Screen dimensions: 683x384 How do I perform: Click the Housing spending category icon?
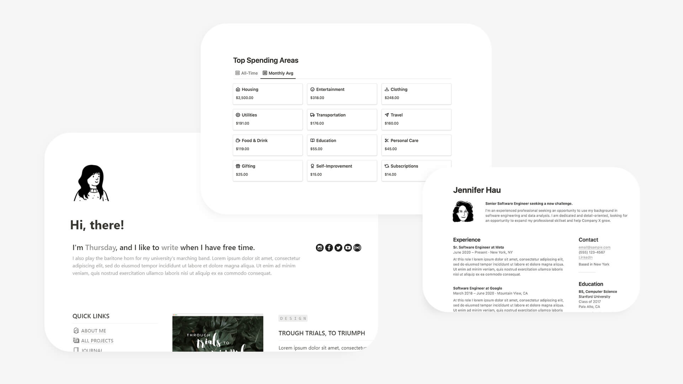pos(238,89)
